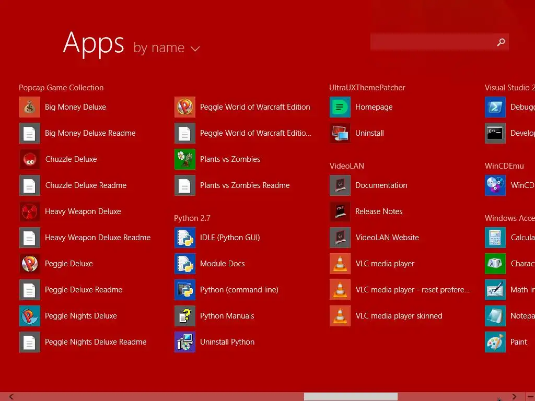The height and width of the screenshot is (401, 535).
Task: Launch the VLC media player cone icon
Action: (340, 264)
